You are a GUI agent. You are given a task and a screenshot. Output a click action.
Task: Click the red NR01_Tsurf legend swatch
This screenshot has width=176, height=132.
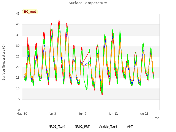click(x=45, y=127)
